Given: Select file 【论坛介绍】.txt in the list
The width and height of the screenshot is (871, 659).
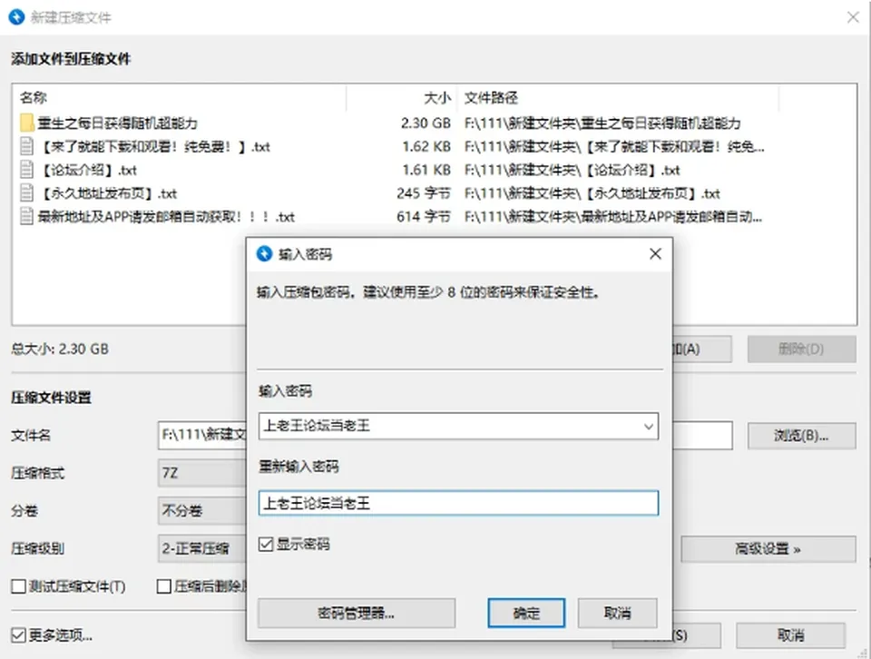Looking at the screenshot, I should point(87,170).
